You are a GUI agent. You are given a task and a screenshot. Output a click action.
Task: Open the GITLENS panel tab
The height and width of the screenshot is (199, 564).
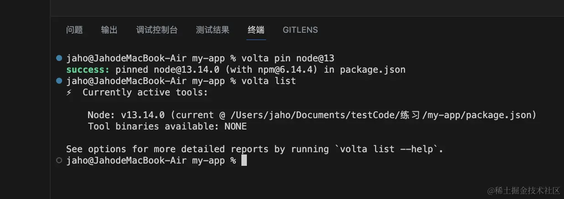tap(300, 30)
